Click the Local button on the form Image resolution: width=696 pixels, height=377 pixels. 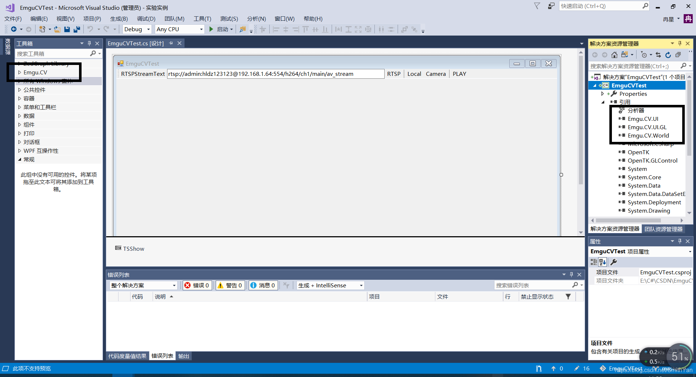(x=414, y=74)
